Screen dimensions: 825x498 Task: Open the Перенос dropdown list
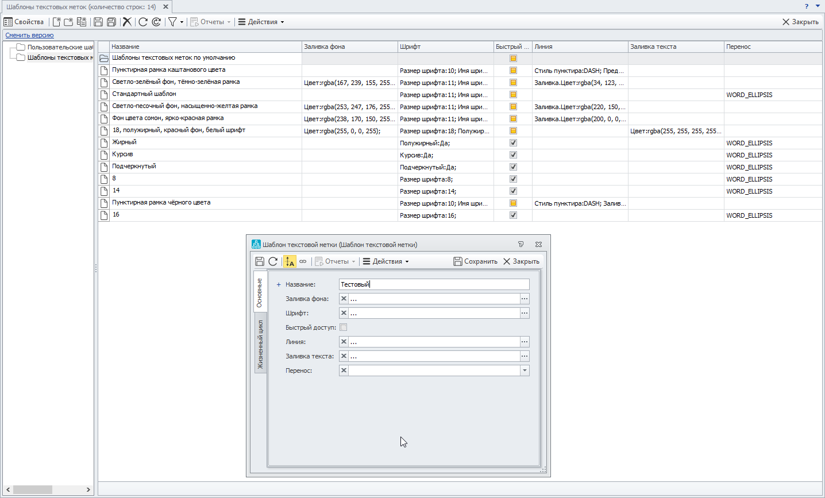click(x=525, y=370)
